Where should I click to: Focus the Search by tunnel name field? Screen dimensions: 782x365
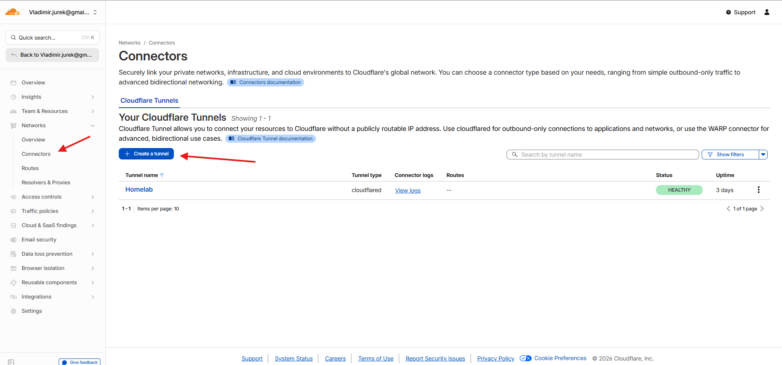(x=603, y=155)
